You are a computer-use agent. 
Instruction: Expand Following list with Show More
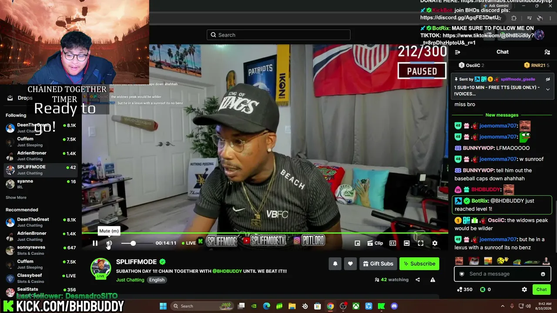coord(16,197)
